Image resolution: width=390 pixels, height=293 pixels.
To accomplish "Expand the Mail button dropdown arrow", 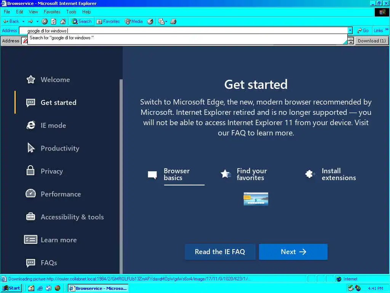I will coord(166,21).
